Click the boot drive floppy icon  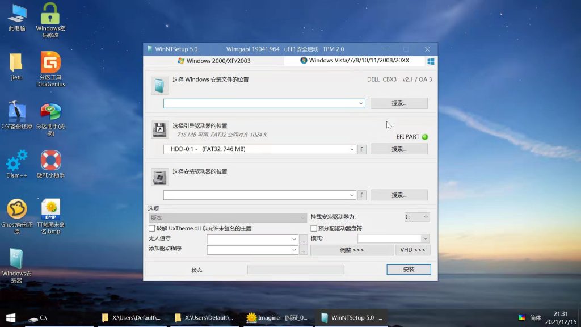[x=159, y=130]
